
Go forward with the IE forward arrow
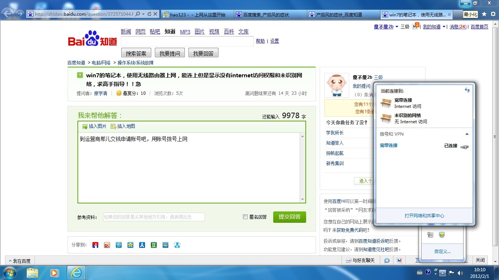pos(20,14)
